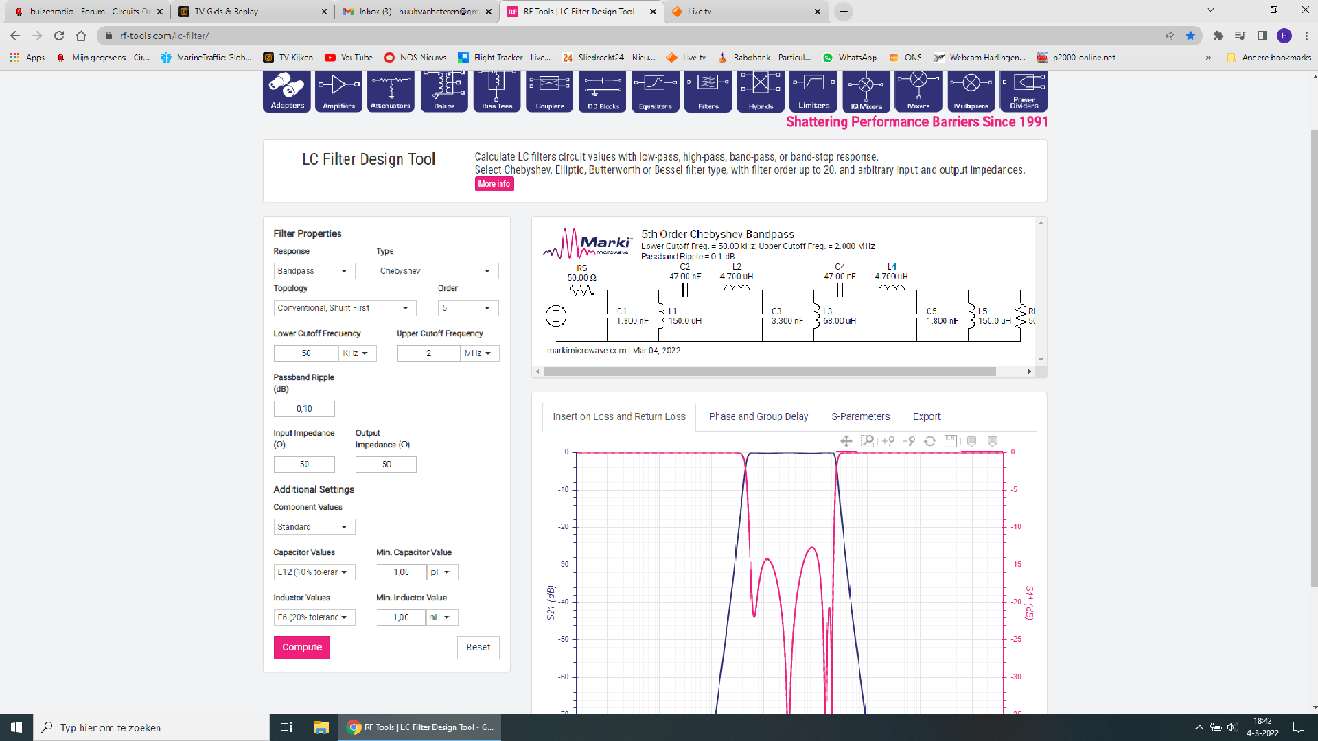The image size is (1318, 741).
Task: Toggle the second hover tooltip chart tool
Action: [993, 441]
